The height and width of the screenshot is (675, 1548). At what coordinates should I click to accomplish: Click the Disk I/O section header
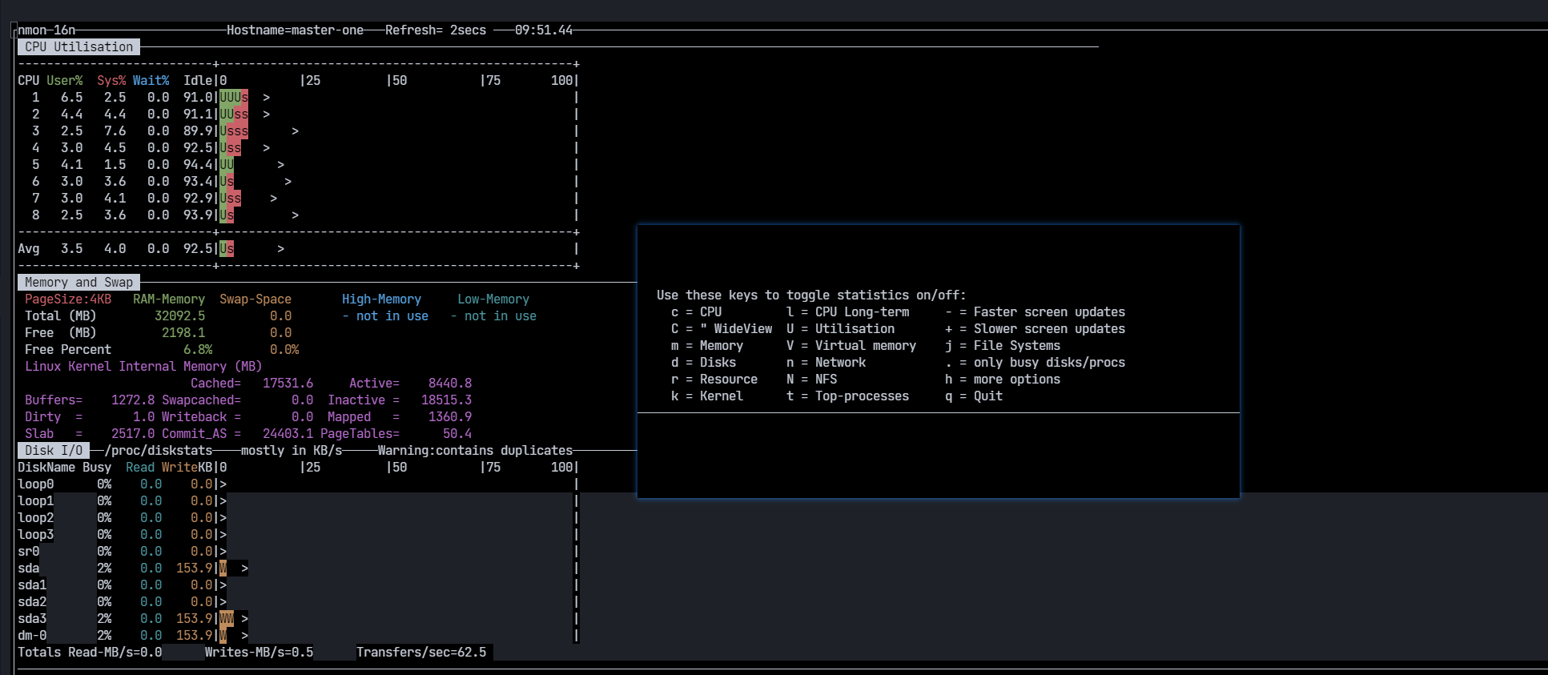(54, 450)
